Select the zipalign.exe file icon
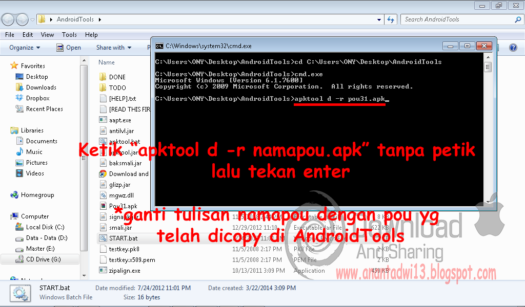 103,270
